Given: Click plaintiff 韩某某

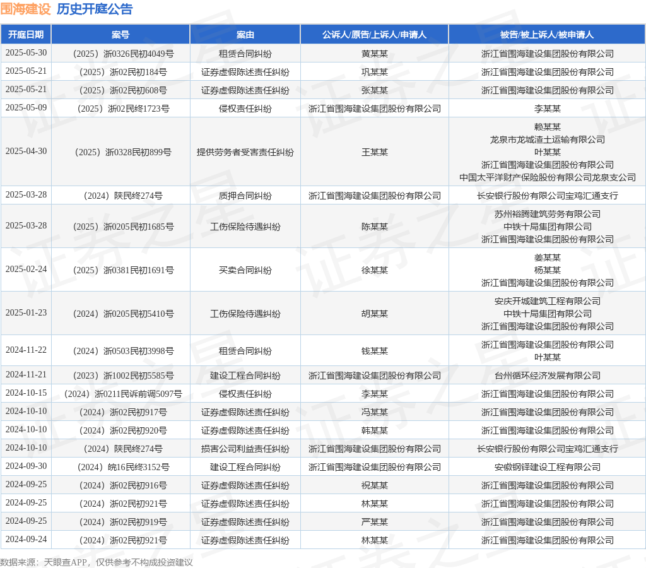Looking at the screenshot, I should [375, 431].
